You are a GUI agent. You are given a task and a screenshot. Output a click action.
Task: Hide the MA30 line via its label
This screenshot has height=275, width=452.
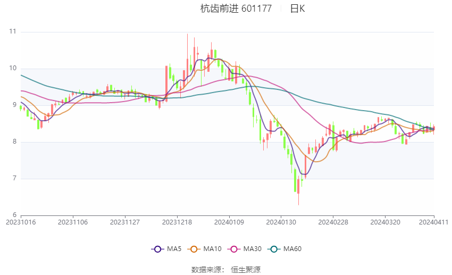[x=252, y=249]
